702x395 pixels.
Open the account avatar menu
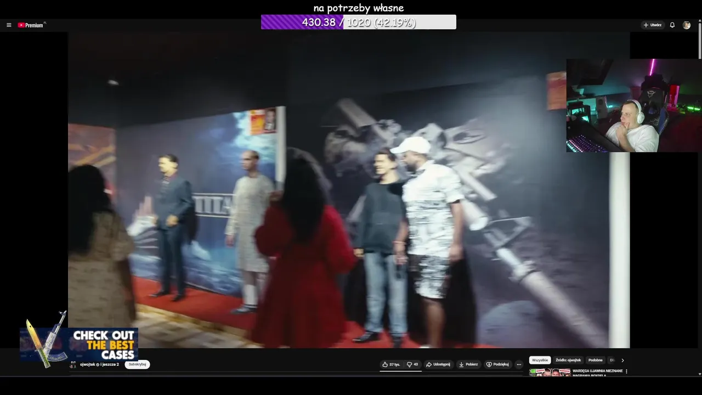pos(686,25)
